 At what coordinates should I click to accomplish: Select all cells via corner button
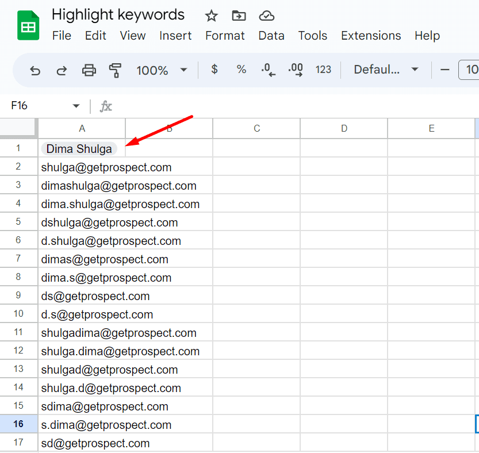pyautogui.click(x=19, y=128)
